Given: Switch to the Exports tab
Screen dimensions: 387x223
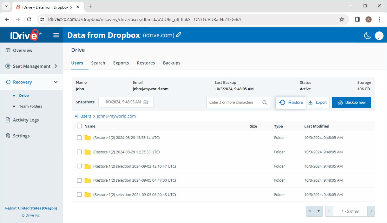Looking at the screenshot, I should click(x=121, y=63).
